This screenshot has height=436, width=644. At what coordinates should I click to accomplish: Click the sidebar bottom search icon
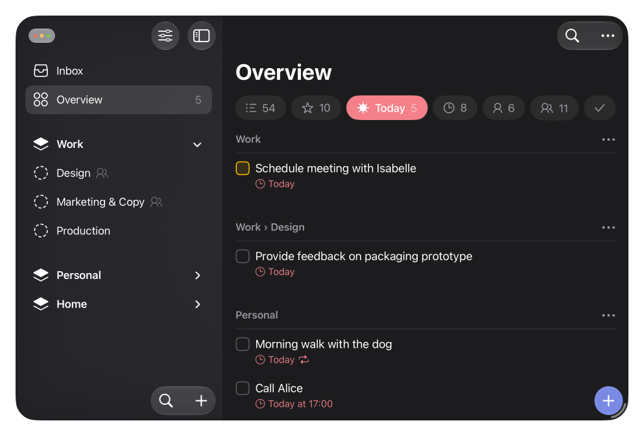[x=165, y=400]
